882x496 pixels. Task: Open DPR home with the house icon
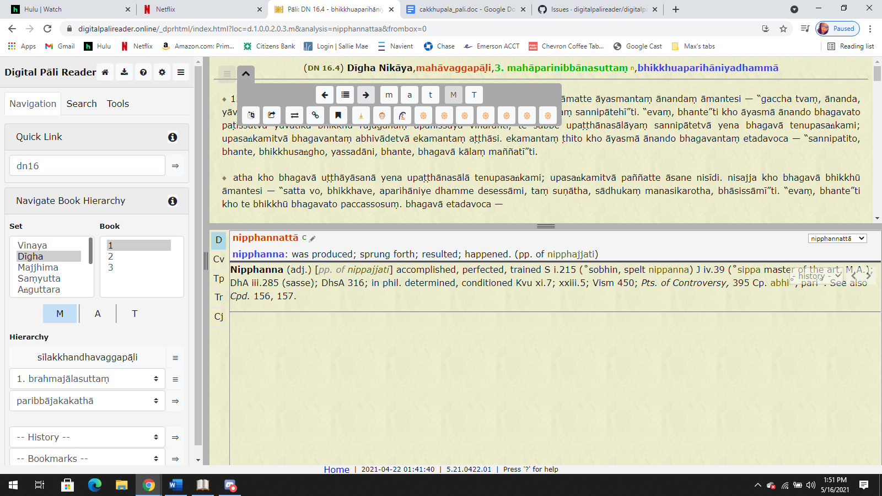104,72
